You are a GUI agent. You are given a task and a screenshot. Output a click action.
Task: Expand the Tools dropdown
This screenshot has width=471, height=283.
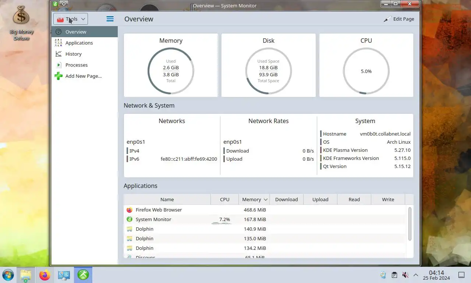[71, 19]
